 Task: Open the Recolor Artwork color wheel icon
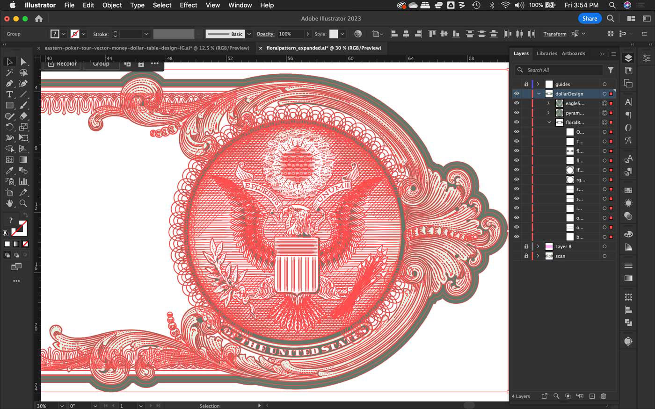358,34
